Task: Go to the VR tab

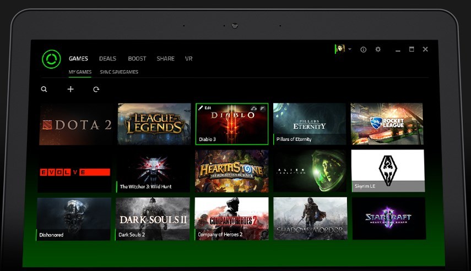Action: point(188,59)
